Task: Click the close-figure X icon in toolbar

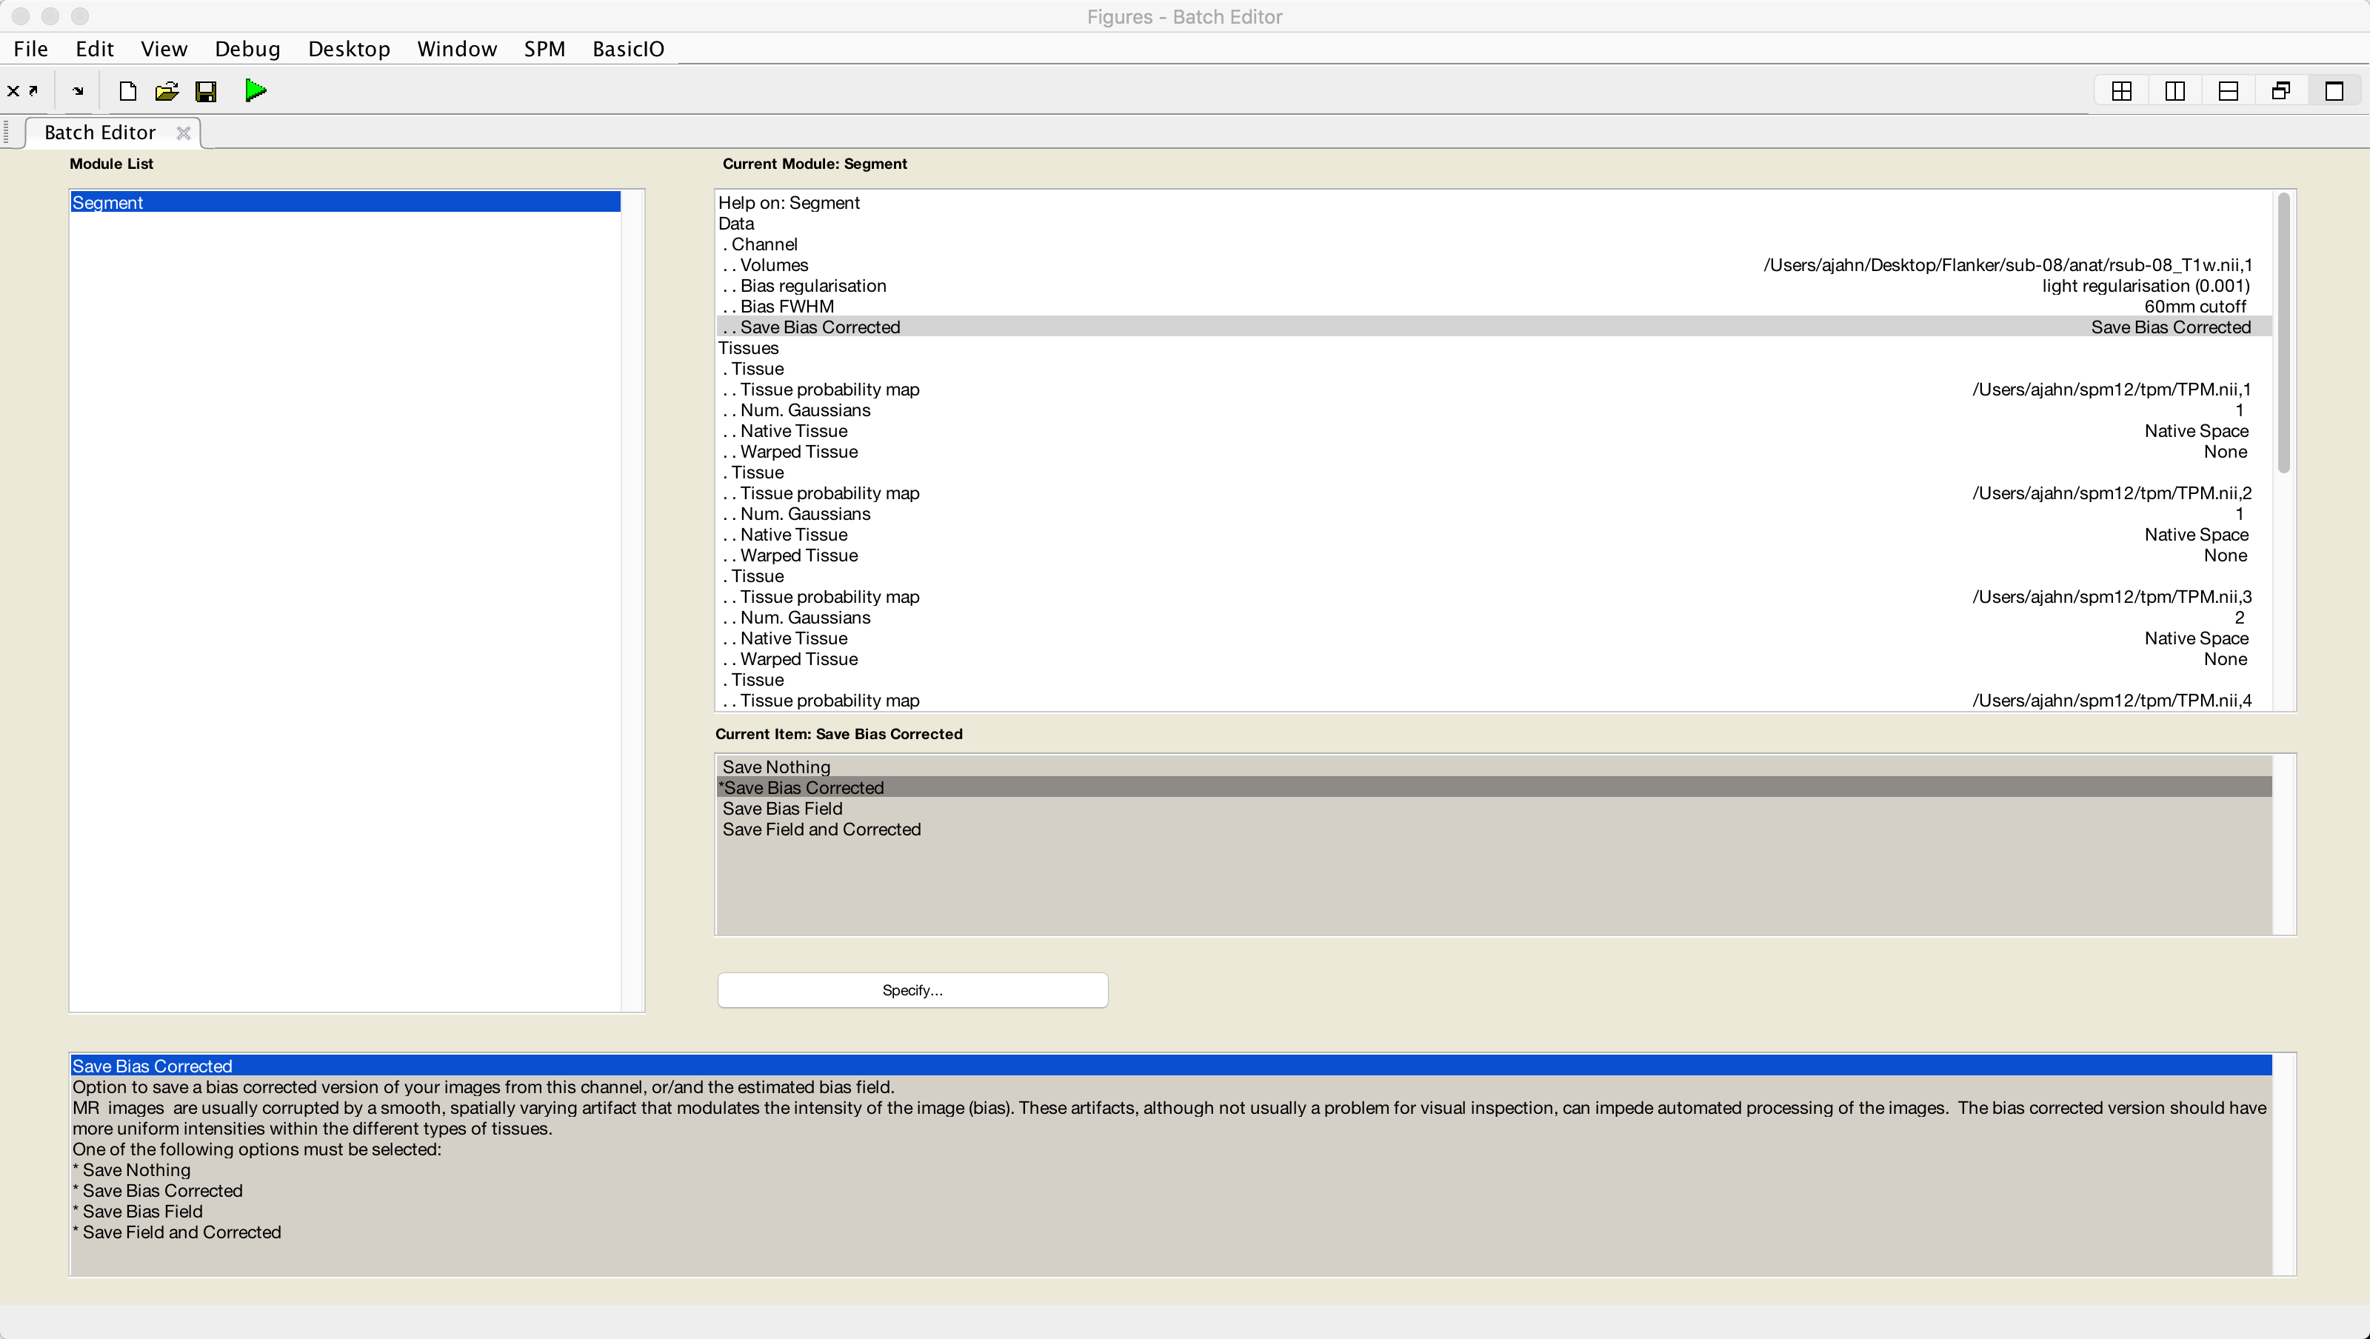Action: pos(13,90)
